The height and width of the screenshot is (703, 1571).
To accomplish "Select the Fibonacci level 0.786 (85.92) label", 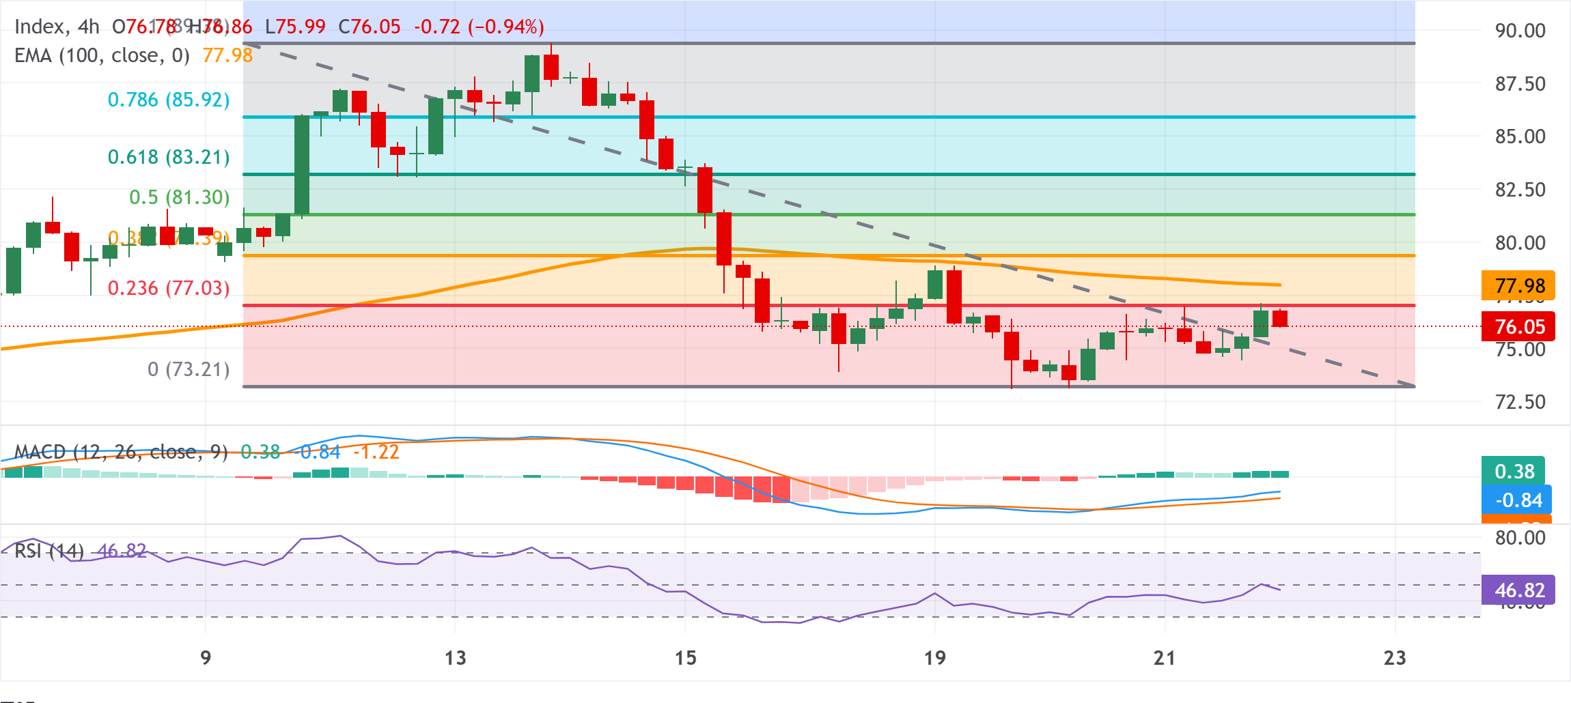I will click(169, 100).
